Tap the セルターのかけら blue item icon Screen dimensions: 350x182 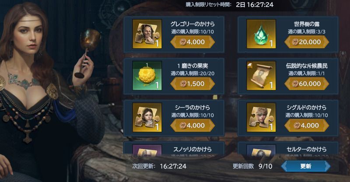pos(261,150)
